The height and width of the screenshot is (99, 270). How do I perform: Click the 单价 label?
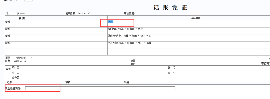(133, 64)
